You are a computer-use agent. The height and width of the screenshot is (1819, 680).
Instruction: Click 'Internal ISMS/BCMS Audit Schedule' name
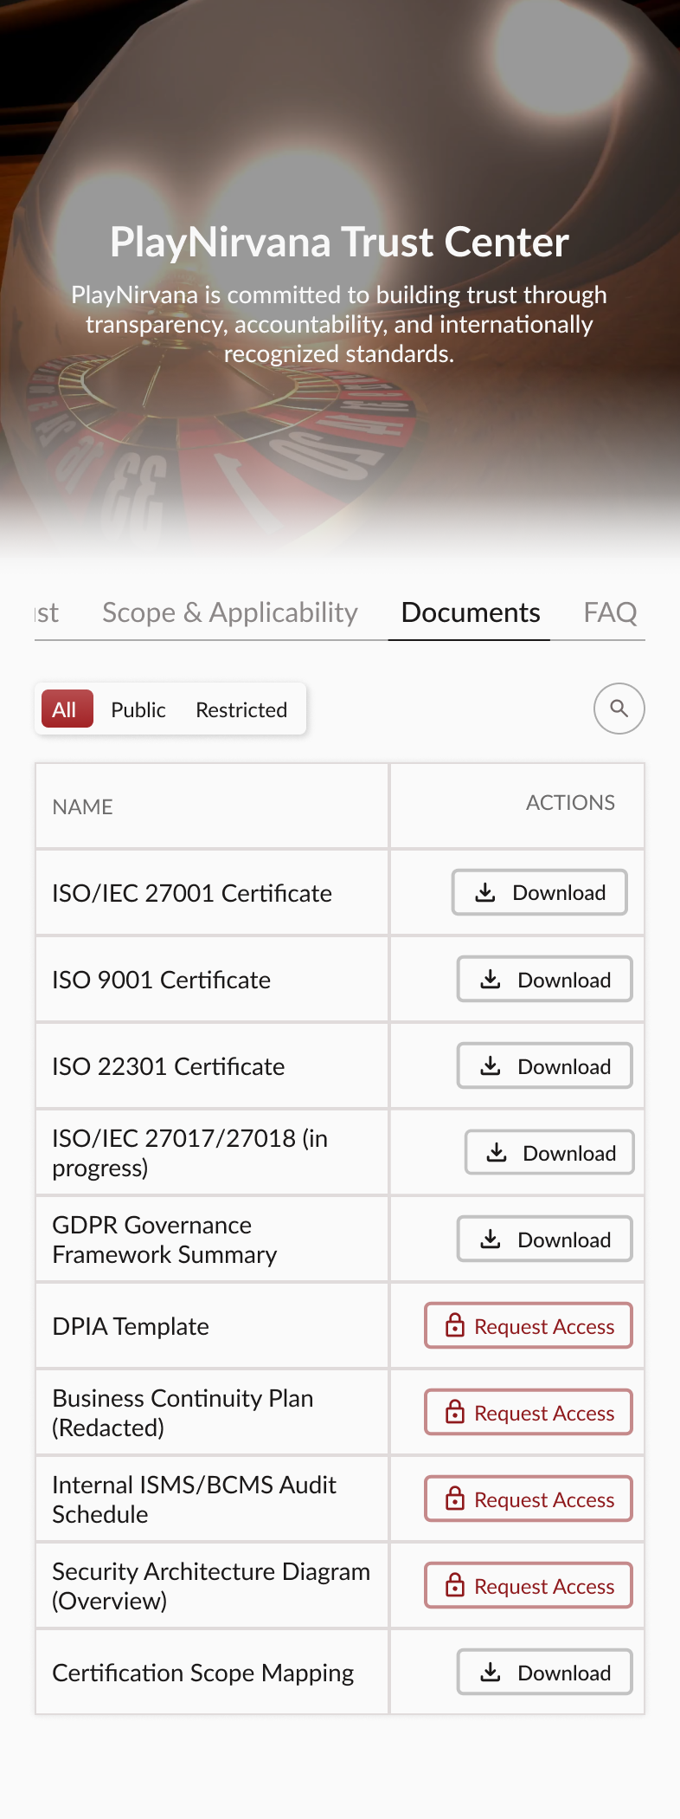point(195,1499)
